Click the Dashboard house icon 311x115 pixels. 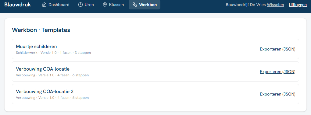pos(44,5)
